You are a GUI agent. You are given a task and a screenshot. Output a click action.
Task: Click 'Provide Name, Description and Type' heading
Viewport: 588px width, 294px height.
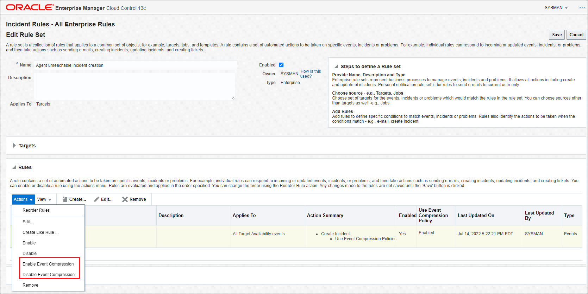(x=369, y=75)
